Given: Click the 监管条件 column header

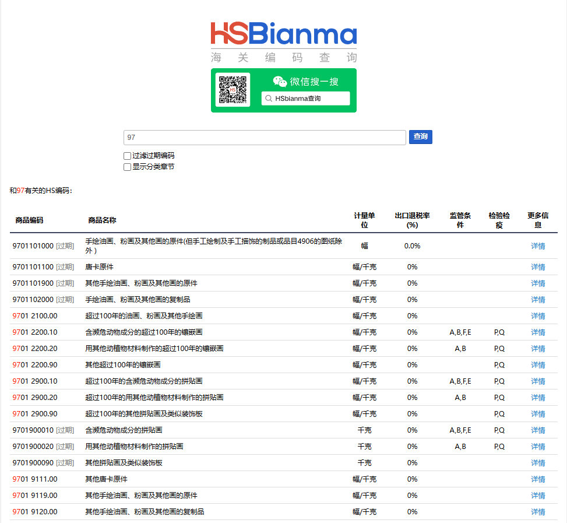Looking at the screenshot, I should 460,220.
